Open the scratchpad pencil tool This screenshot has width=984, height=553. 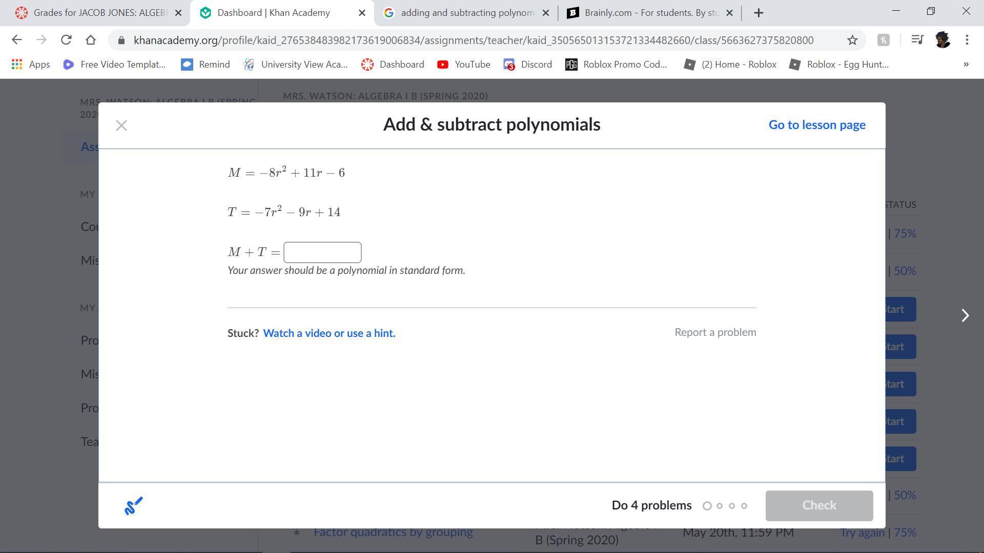133,505
